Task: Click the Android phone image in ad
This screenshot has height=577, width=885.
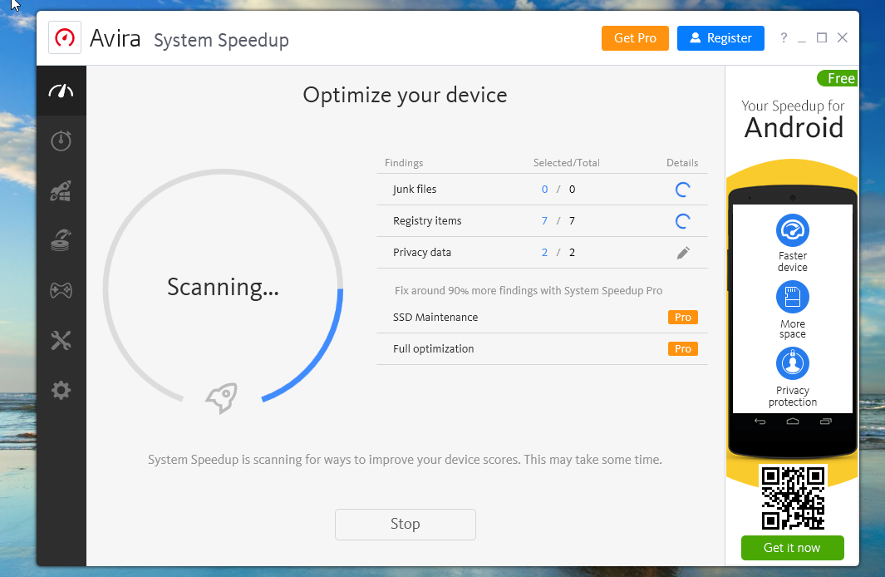Action: (x=793, y=323)
